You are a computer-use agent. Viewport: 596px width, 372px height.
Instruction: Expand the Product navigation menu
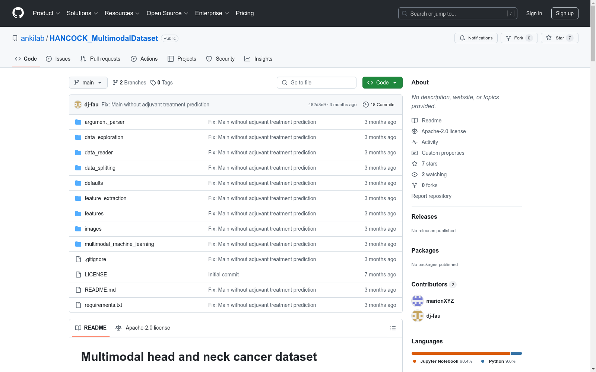pyautogui.click(x=46, y=13)
